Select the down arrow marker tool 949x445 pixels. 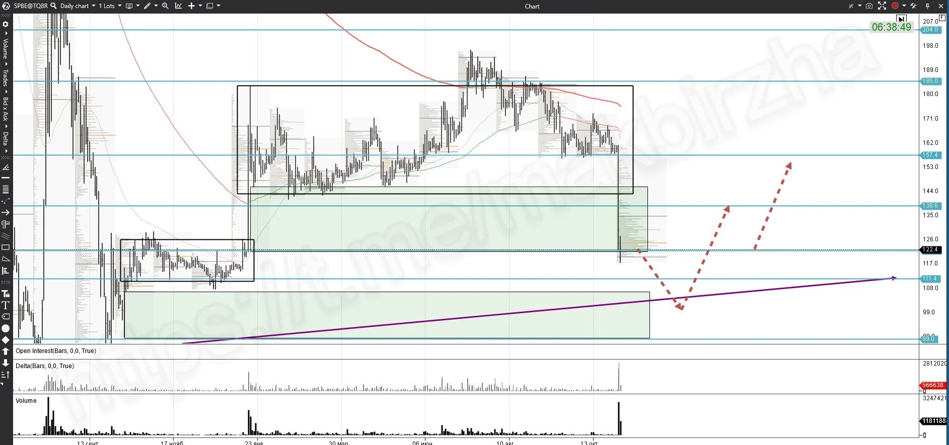click(6, 363)
